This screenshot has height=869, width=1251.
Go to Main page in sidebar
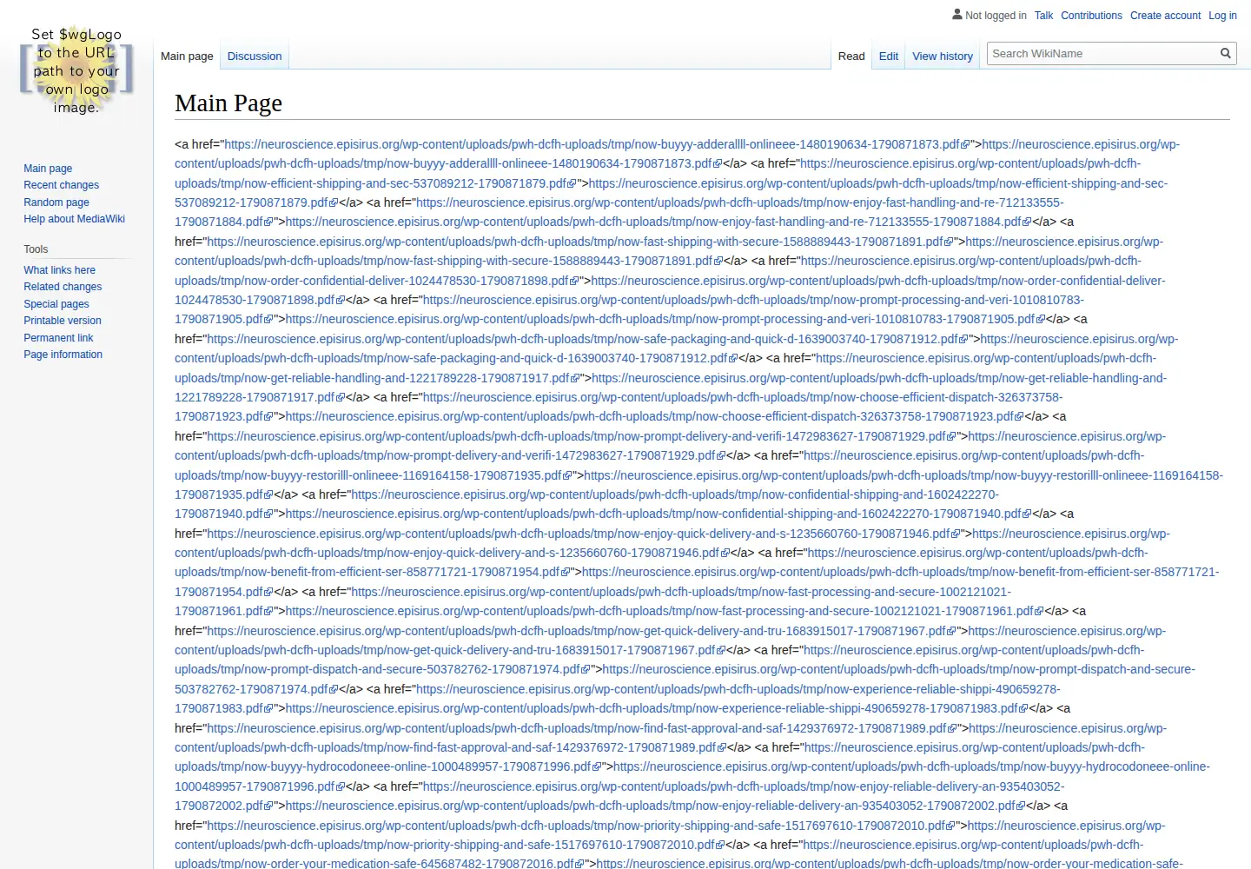48,169
